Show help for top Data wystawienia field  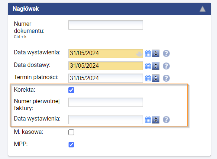coord(166,53)
